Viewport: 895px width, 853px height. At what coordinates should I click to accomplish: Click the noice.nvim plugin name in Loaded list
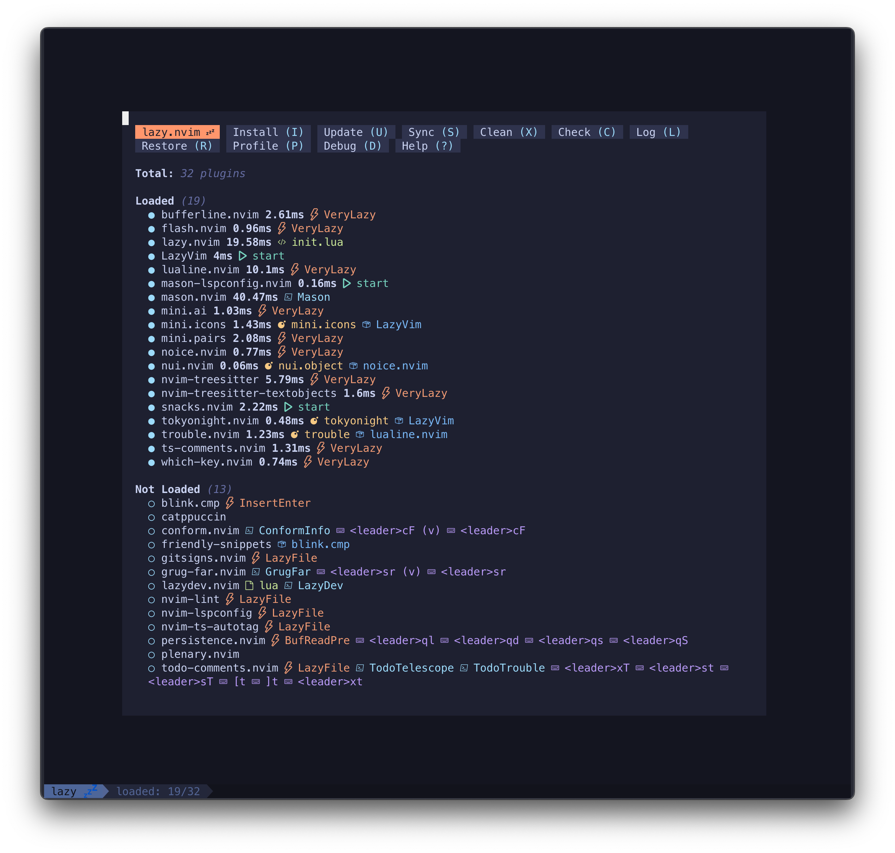[194, 352]
